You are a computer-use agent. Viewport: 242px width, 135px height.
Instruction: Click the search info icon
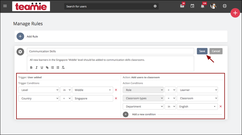coord(155,6)
